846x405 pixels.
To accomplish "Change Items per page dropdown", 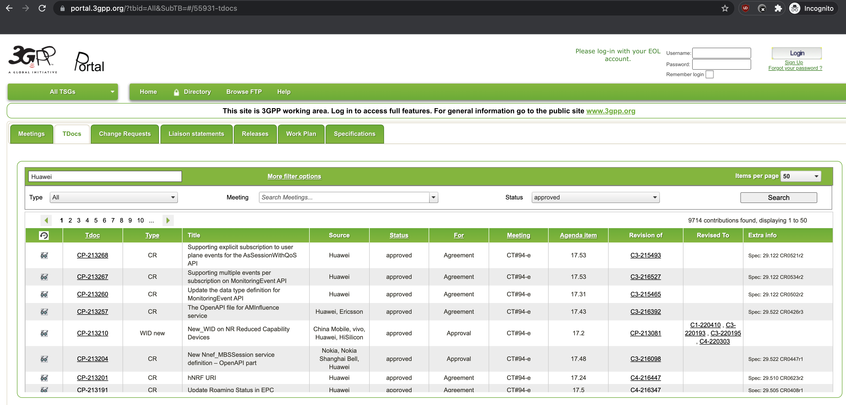I will [800, 176].
